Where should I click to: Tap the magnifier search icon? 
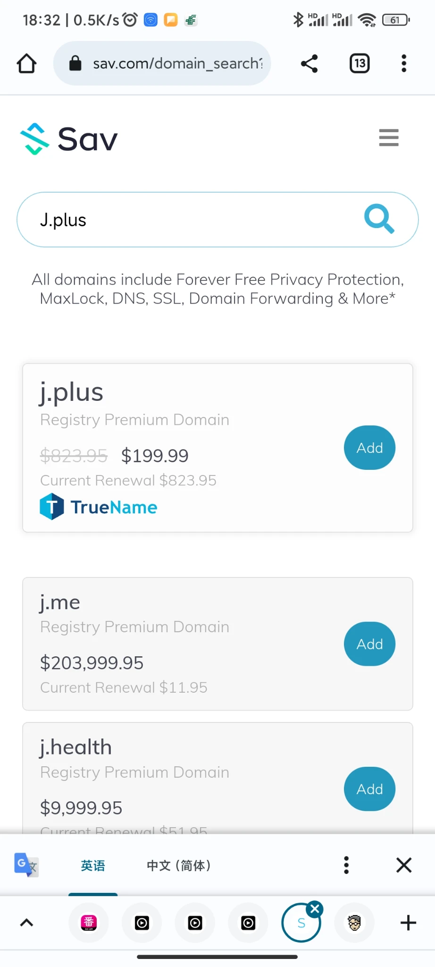pos(379,219)
